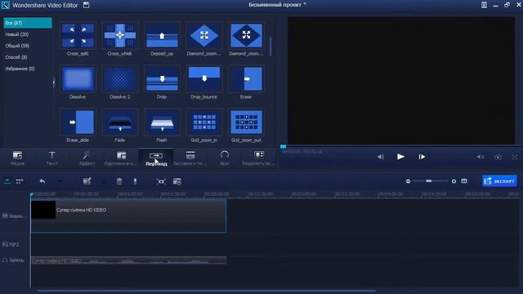Viewport: 523px width, 294px height.
Task: Save project with floppy disk icon
Action: pyautogui.click(x=86, y=5)
